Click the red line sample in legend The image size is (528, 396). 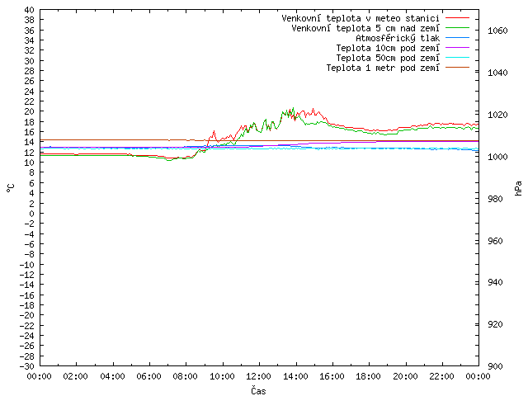click(x=457, y=17)
